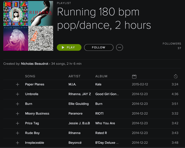Open artist M.I.A.
Viewport: 185px width, 148px height.
(72, 84)
